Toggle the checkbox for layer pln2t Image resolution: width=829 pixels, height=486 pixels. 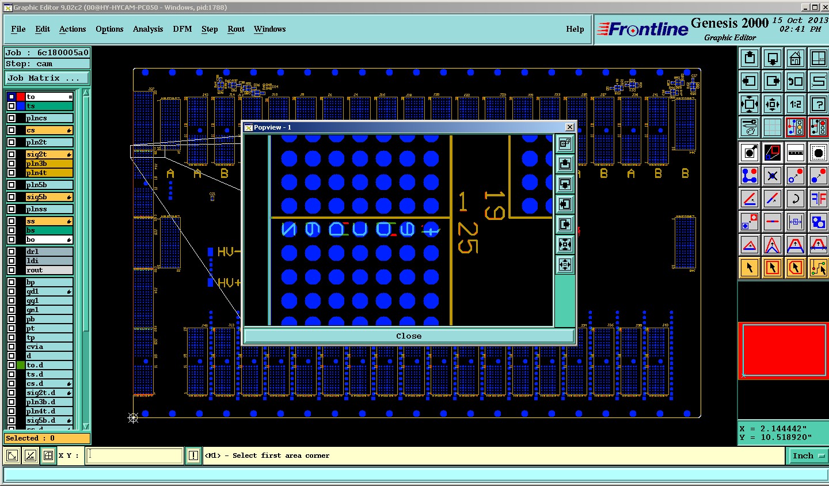pos(12,142)
